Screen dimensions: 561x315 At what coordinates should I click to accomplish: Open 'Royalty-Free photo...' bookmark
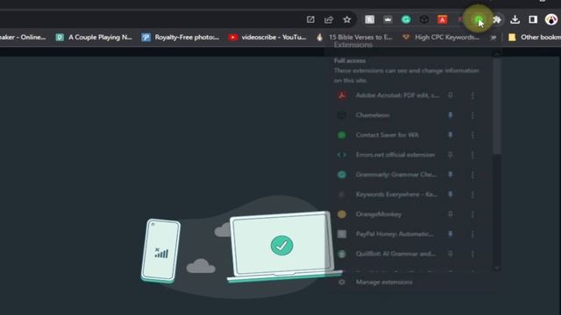coord(181,37)
